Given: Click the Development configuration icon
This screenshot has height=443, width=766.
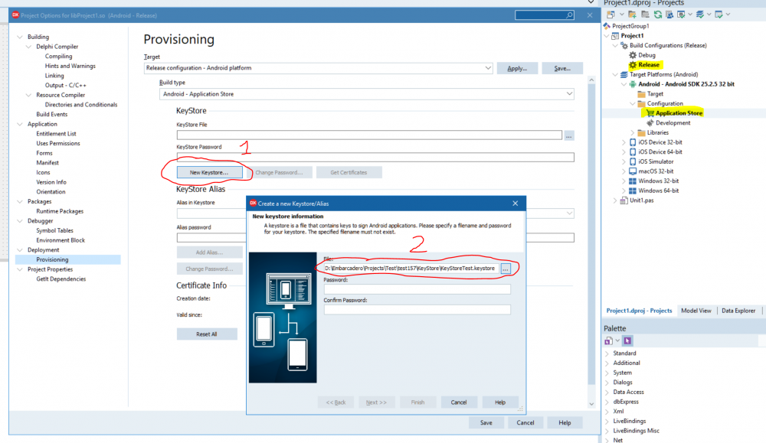Looking at the screenshot, I should 650,123.
